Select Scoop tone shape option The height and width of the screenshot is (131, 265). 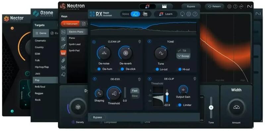(184, 56)
